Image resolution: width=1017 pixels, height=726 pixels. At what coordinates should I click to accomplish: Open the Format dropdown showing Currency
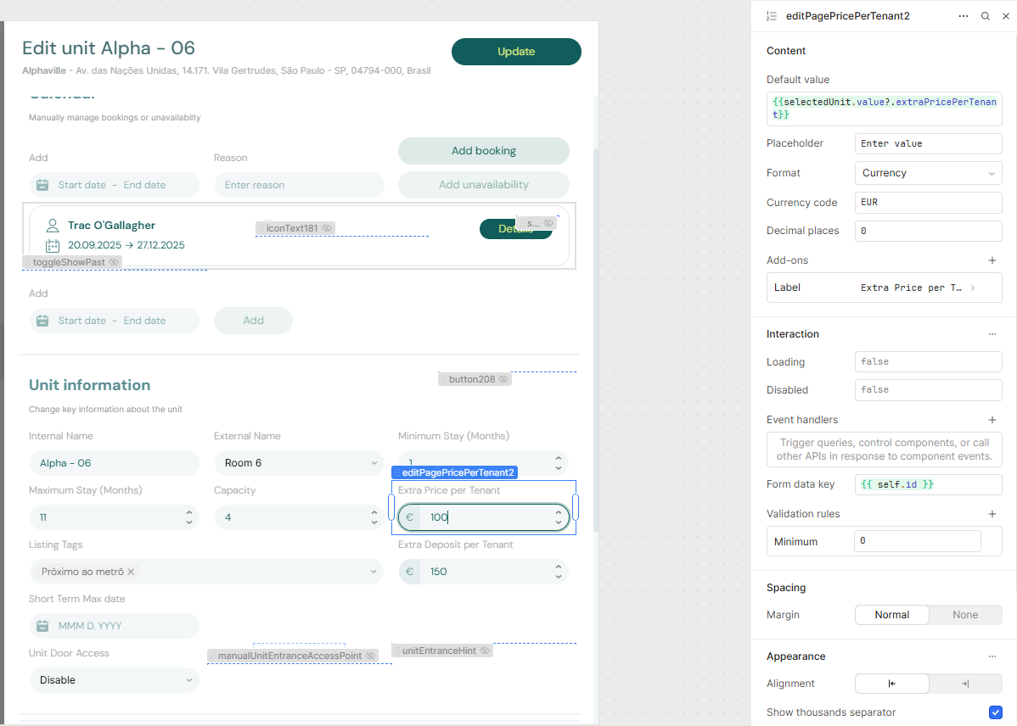coord(928,172)
